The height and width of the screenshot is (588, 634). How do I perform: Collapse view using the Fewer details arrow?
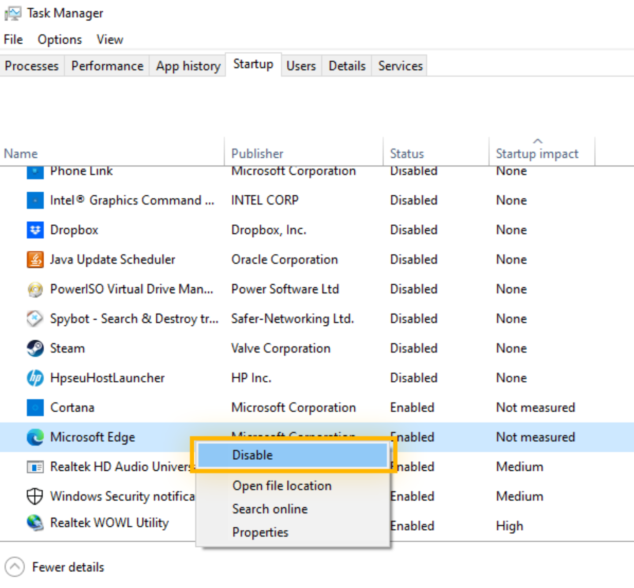click(x=15, y=567)
